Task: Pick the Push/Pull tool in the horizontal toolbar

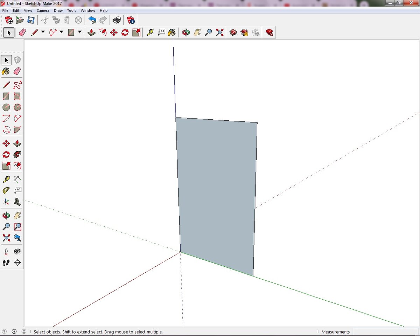Action: coord(91,33)
